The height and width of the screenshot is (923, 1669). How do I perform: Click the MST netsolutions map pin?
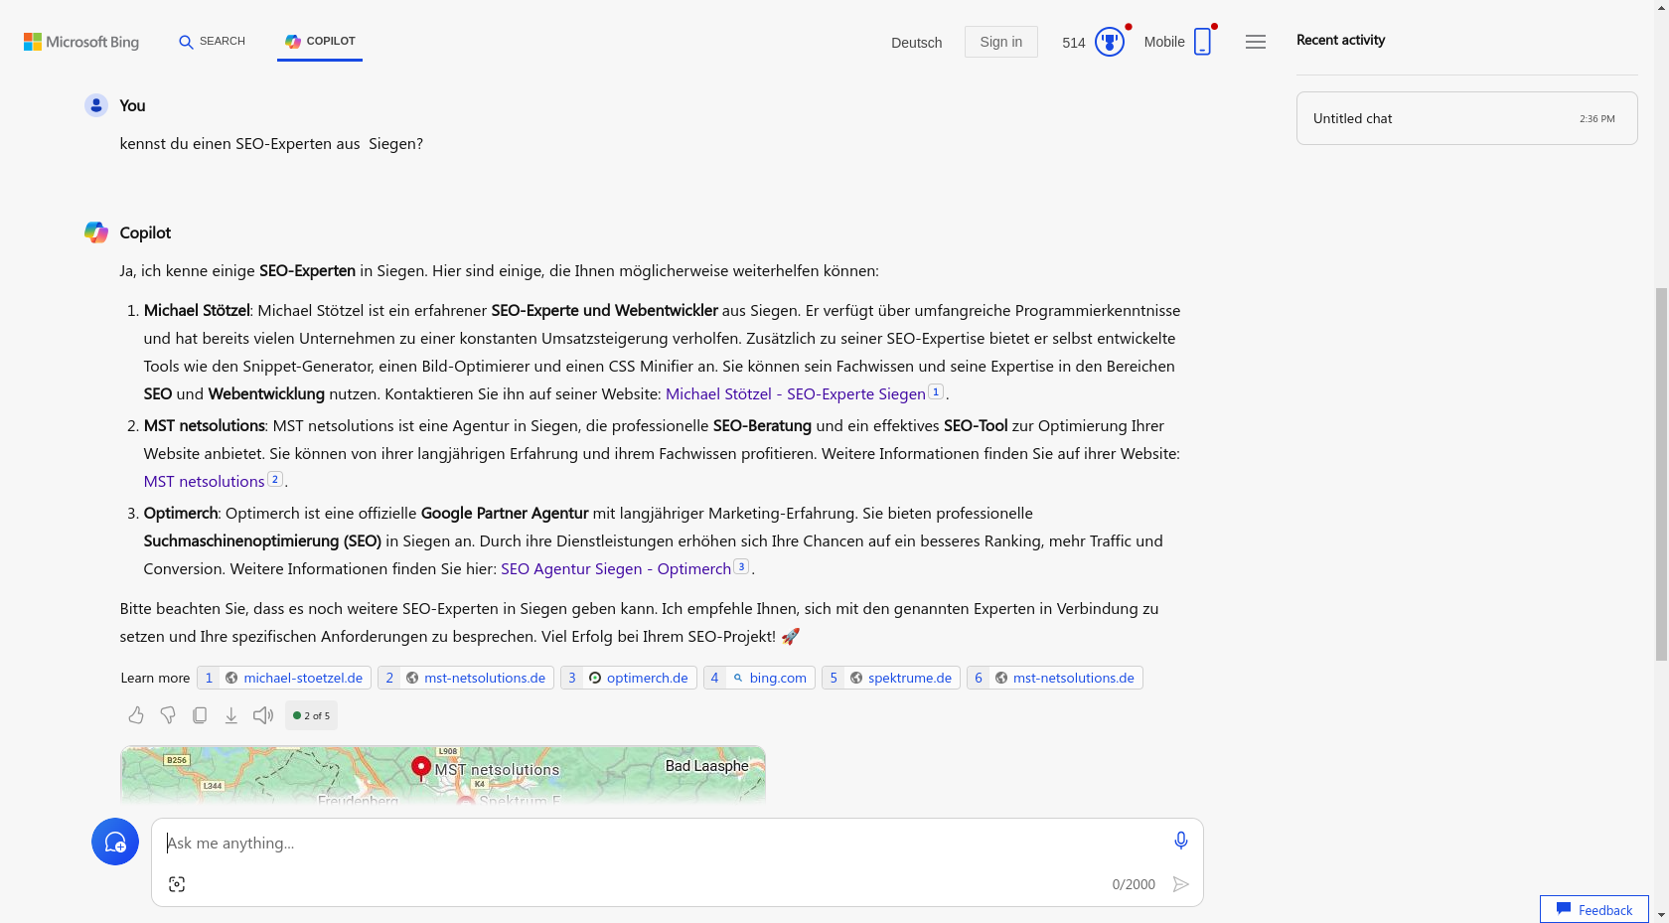pos(421,767)
